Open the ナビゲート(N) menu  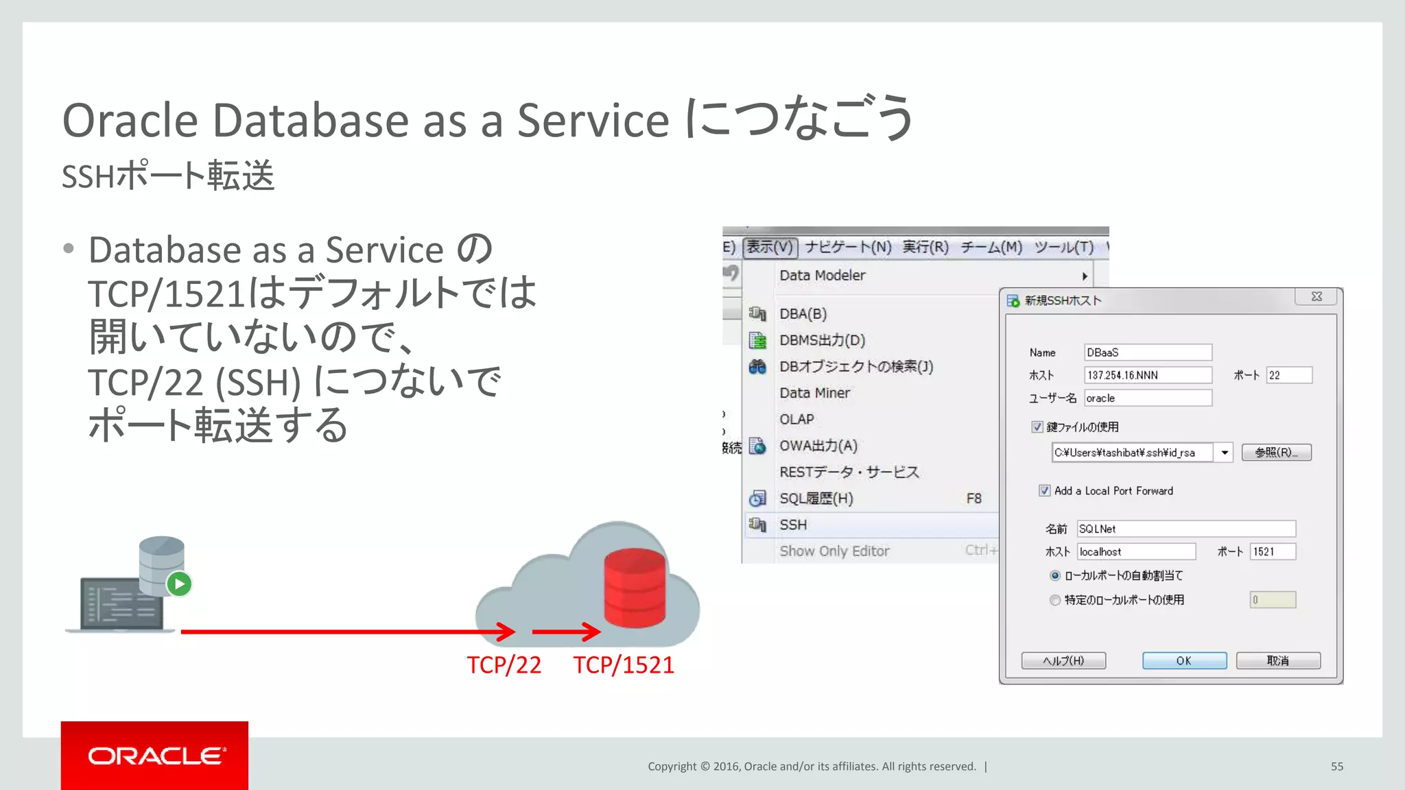coord(849,247)
